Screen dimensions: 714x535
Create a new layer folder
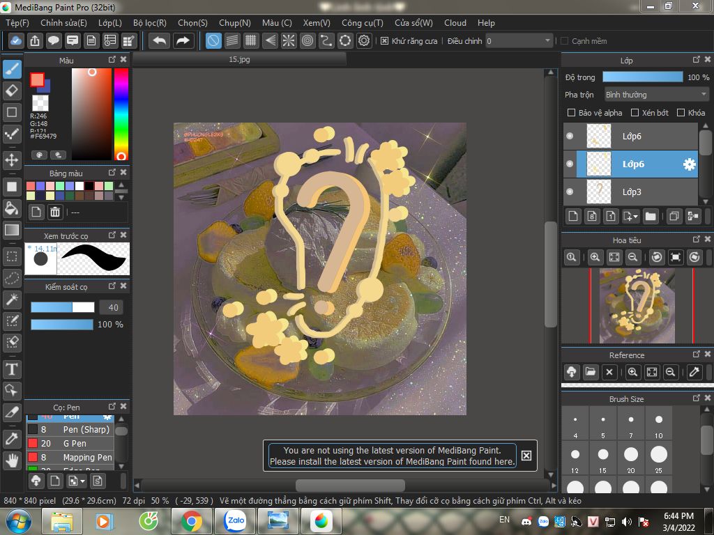[x=651, y=217]
